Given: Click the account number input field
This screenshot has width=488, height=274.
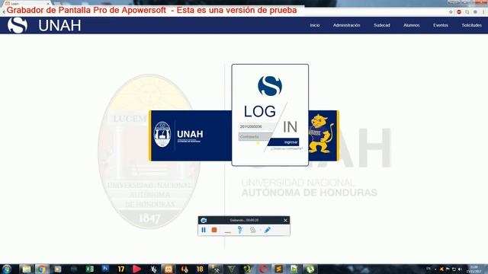Looking at the screenshot, I should point(257,127).
